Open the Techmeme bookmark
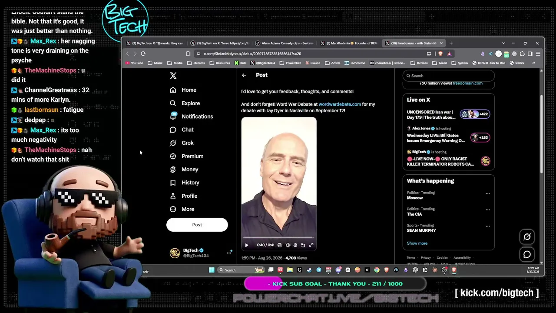556x313 pixels. pos(355,63)
